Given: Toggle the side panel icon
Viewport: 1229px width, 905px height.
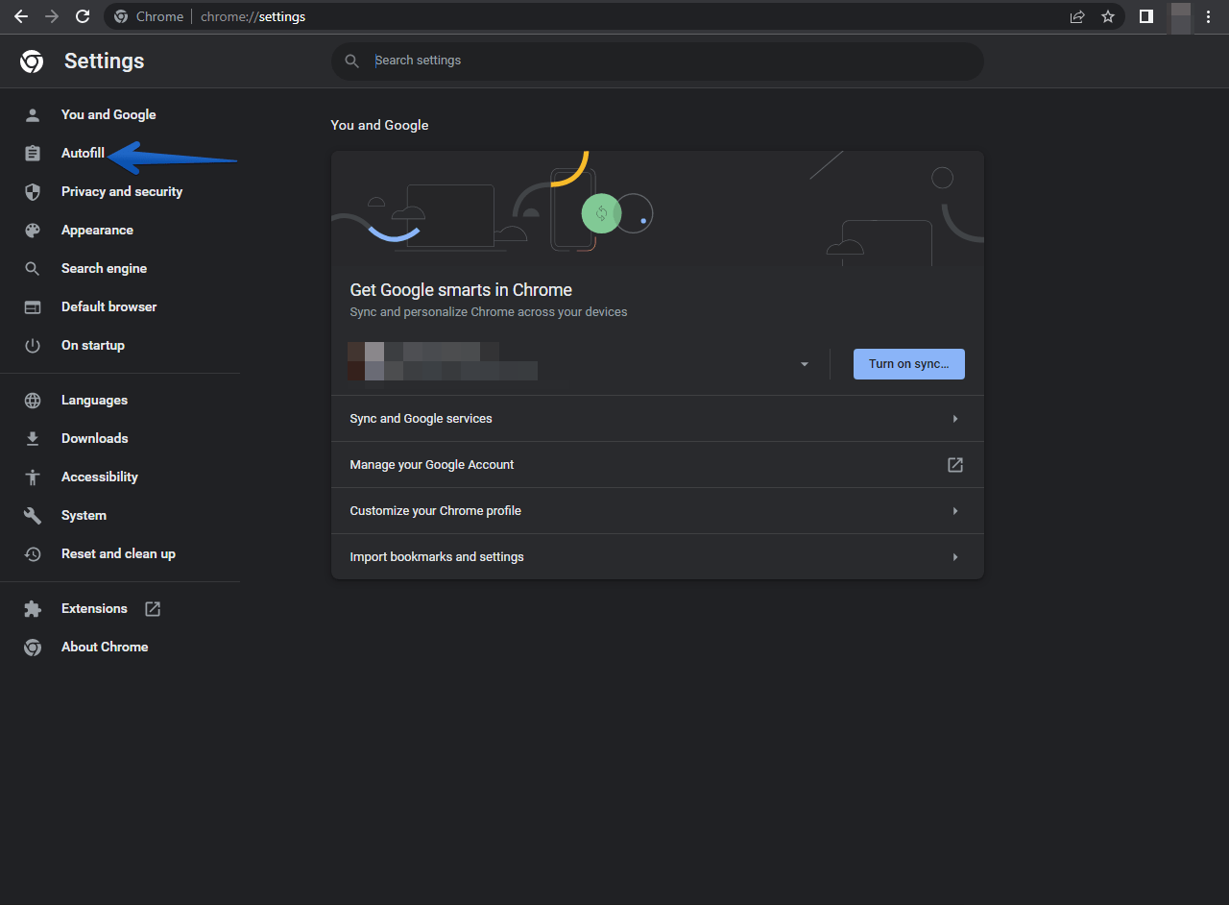Looking at the screenshot, I should (x=1145, y=16).
